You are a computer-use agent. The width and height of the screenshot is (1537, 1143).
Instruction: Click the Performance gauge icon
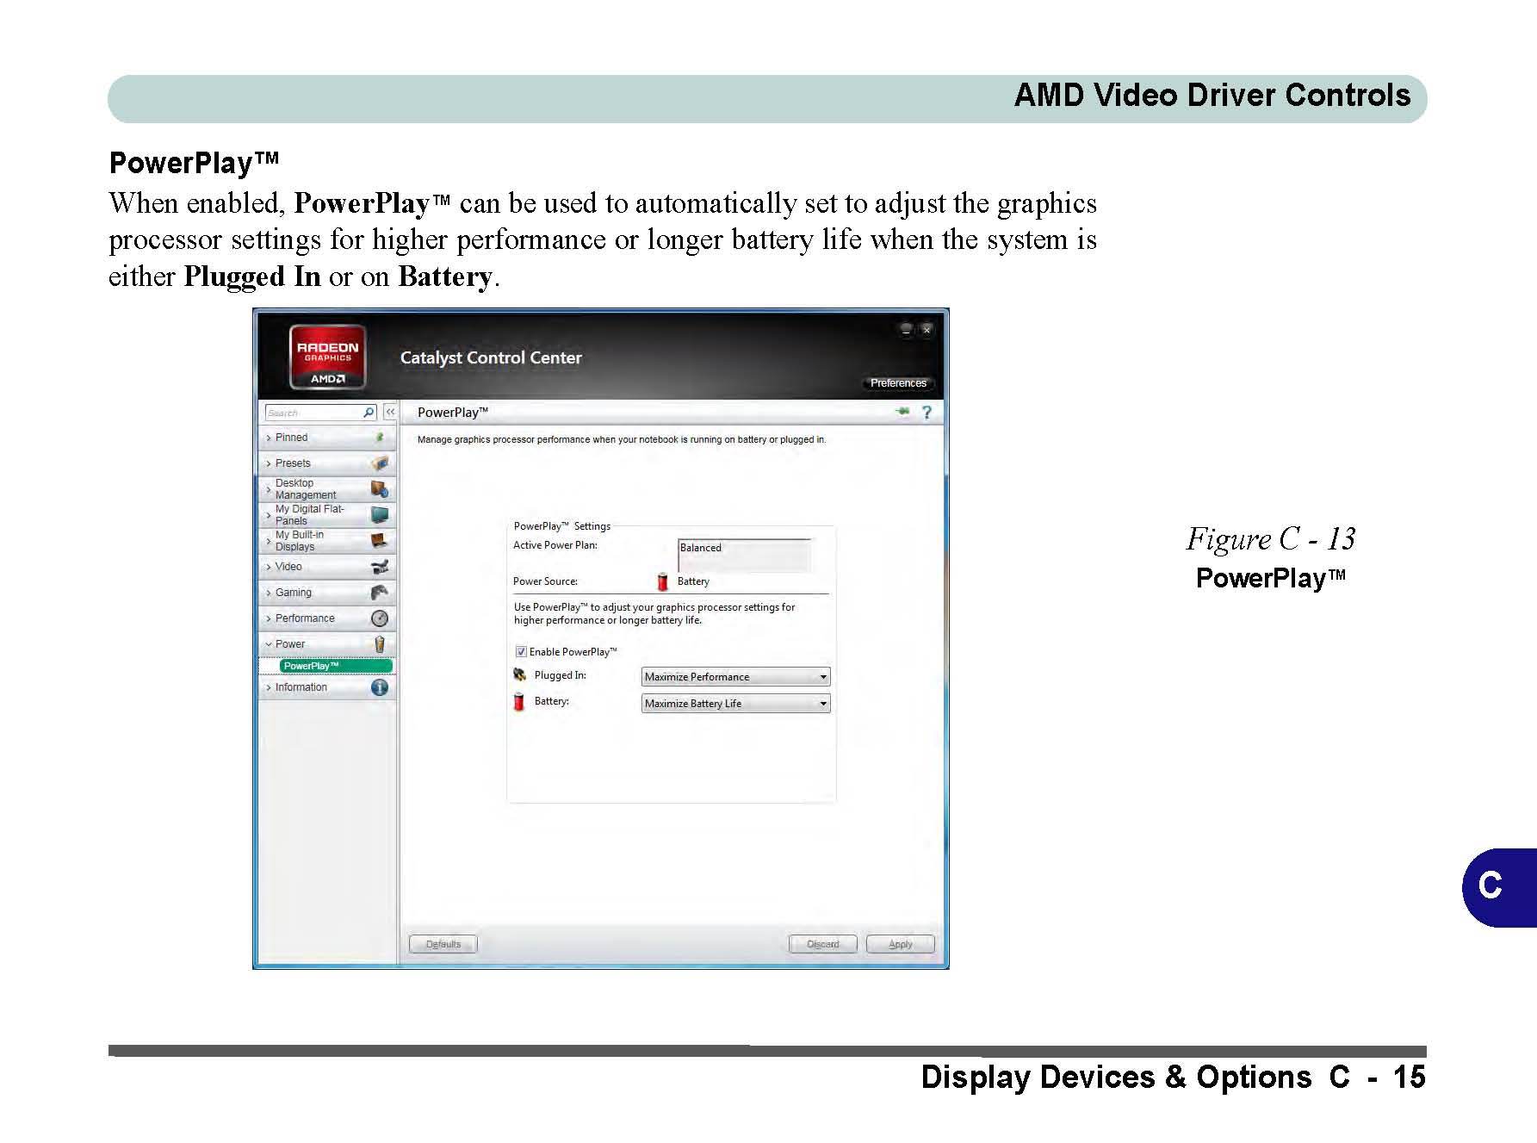pyautogui.click(x=380, y=618)
